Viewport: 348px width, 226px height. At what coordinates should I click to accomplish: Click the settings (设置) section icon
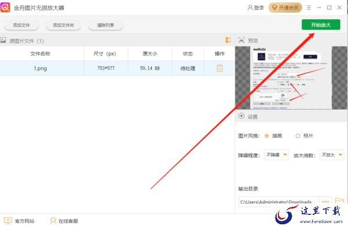(241, 116)
